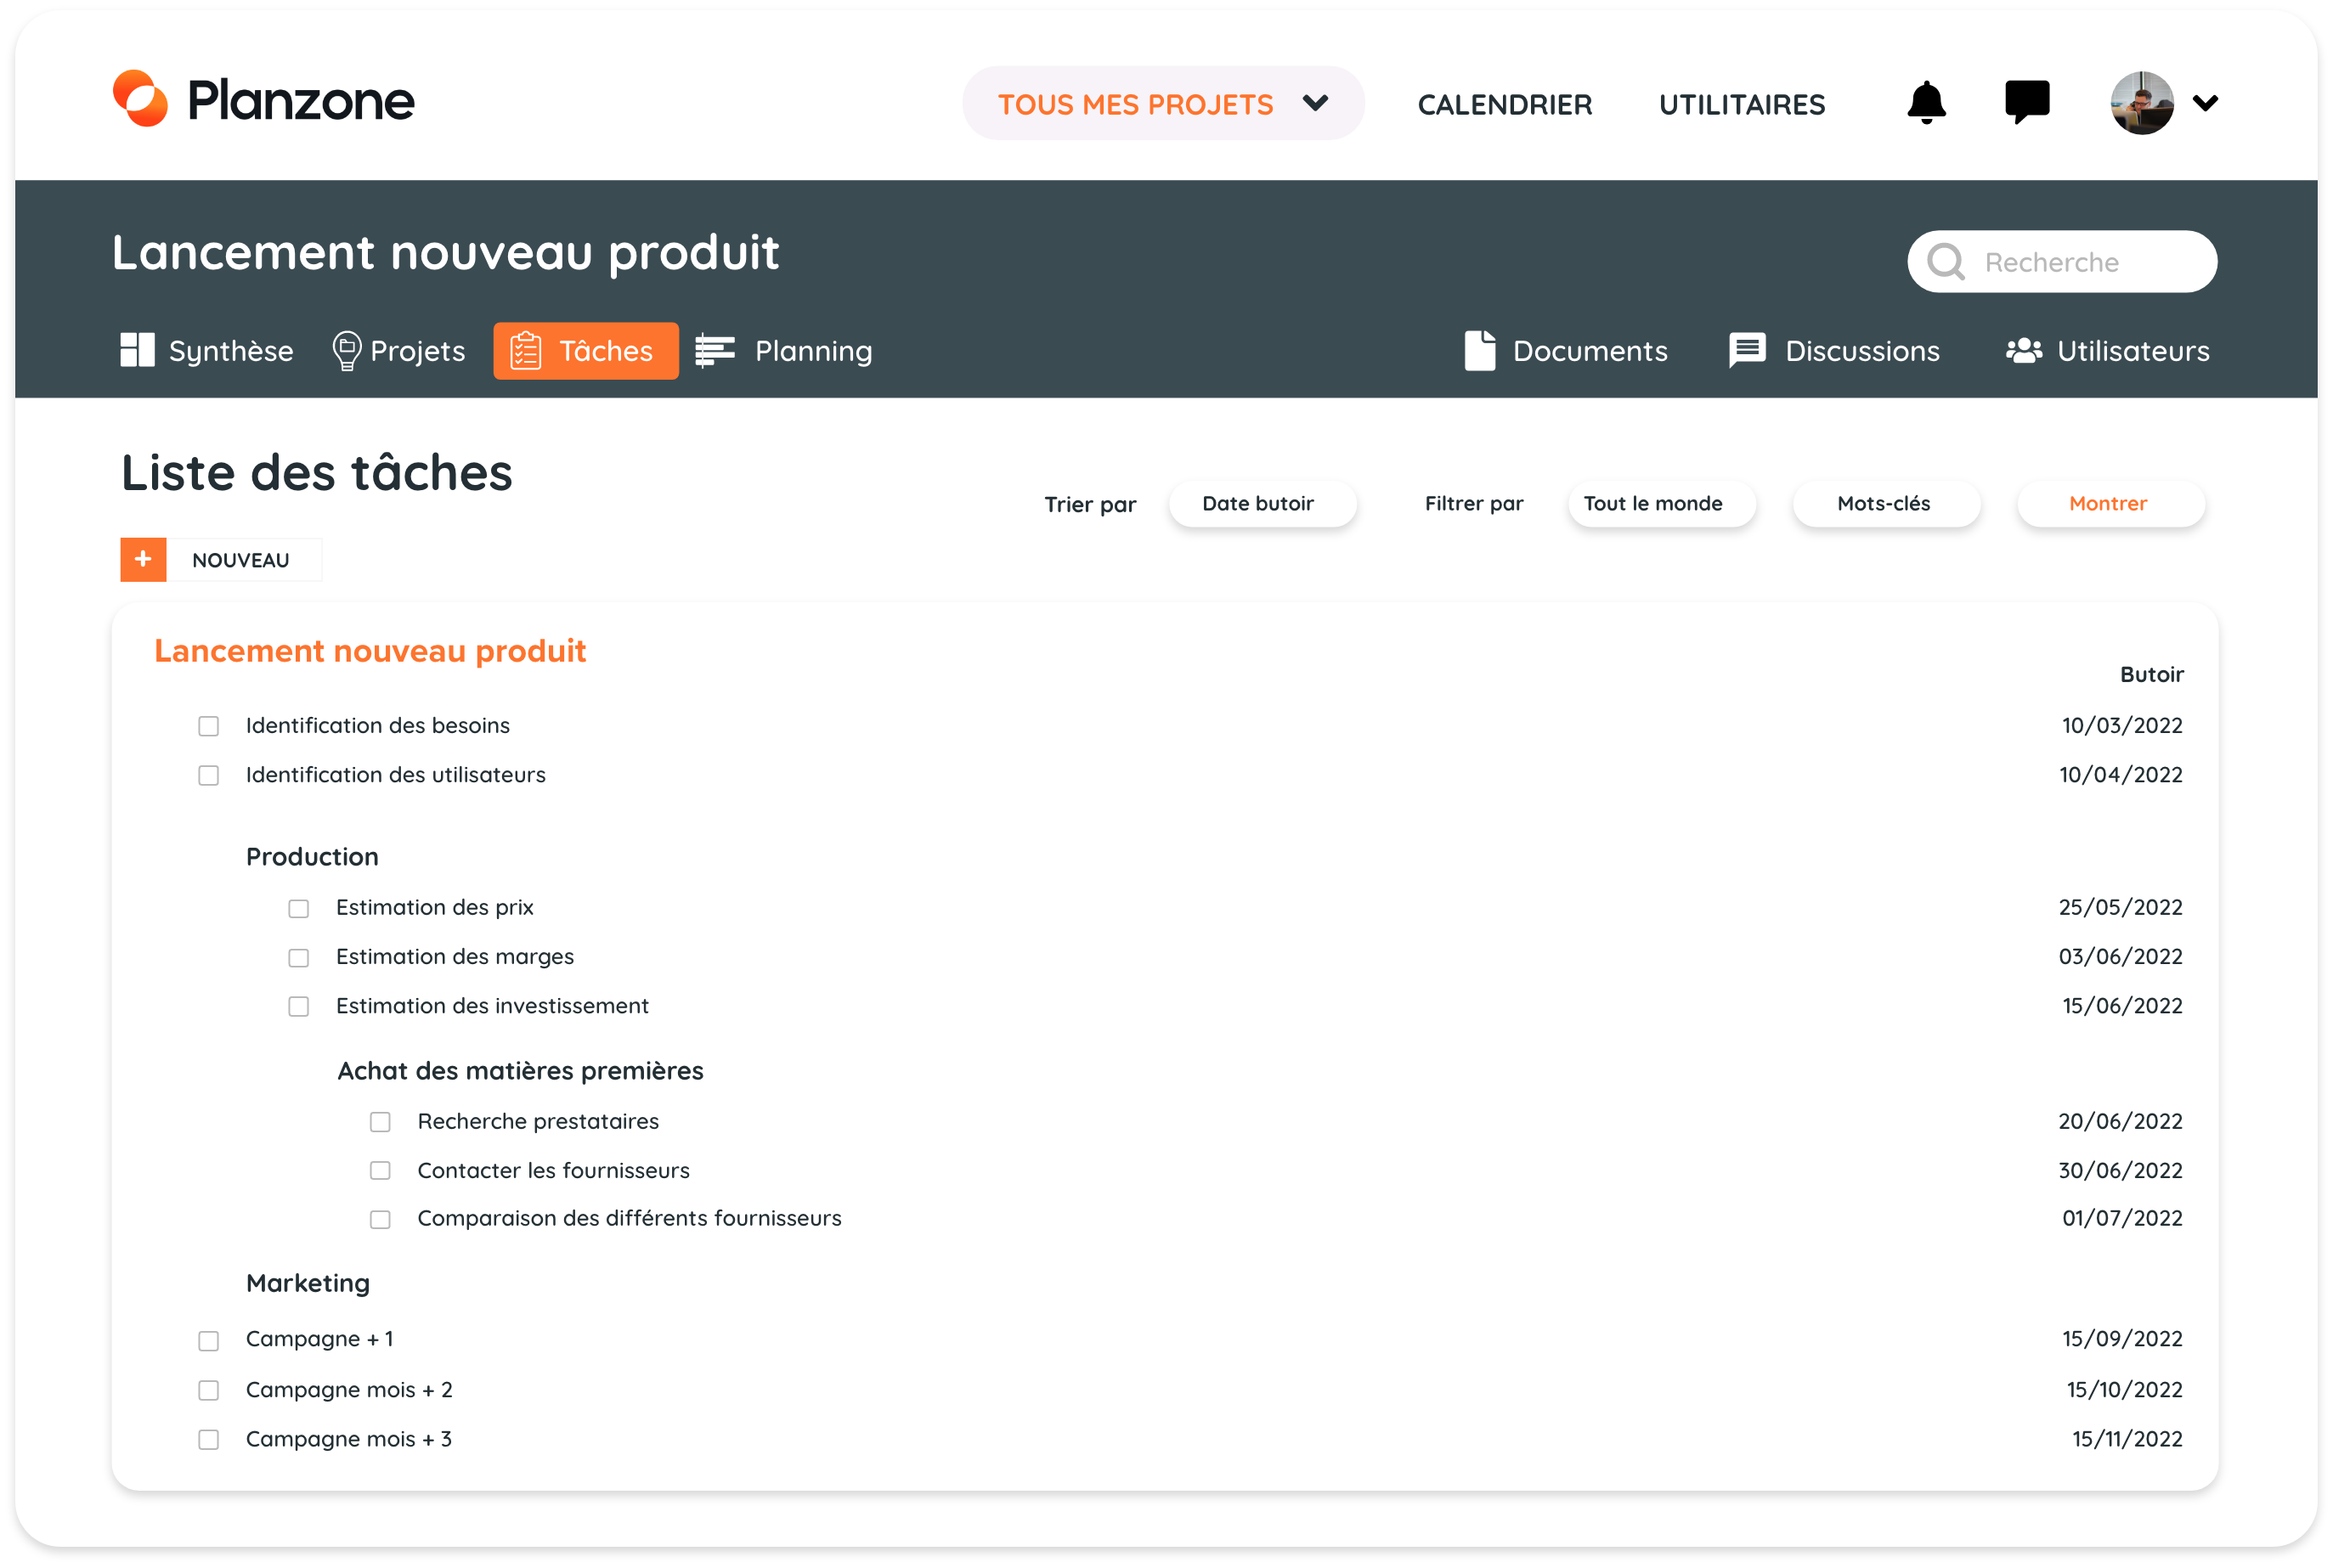Click the notification bell icon
2333x1568 pixels.
click(1926, 103)
